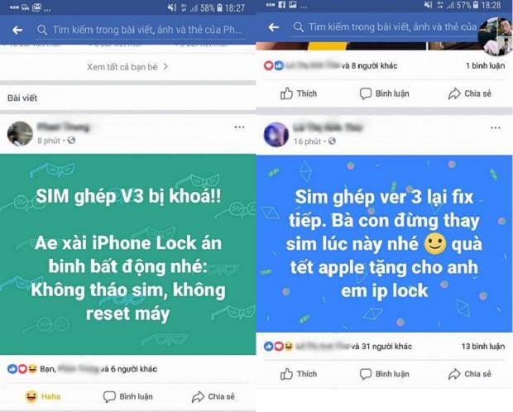The height and width of the screenshot is (412, 513).
Task: Tap share arrow icon under blue post
Action: pyautogui.click(x=454, y=374)
